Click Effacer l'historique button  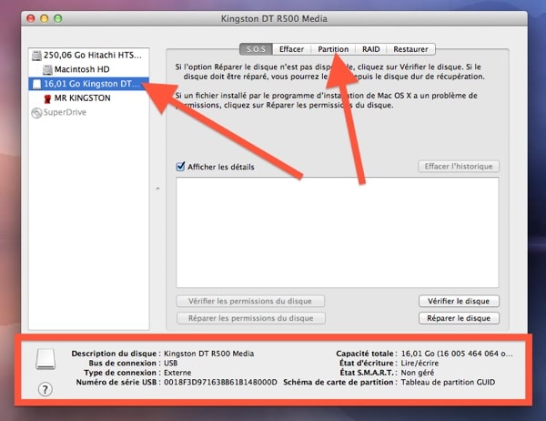pos(459,167)
